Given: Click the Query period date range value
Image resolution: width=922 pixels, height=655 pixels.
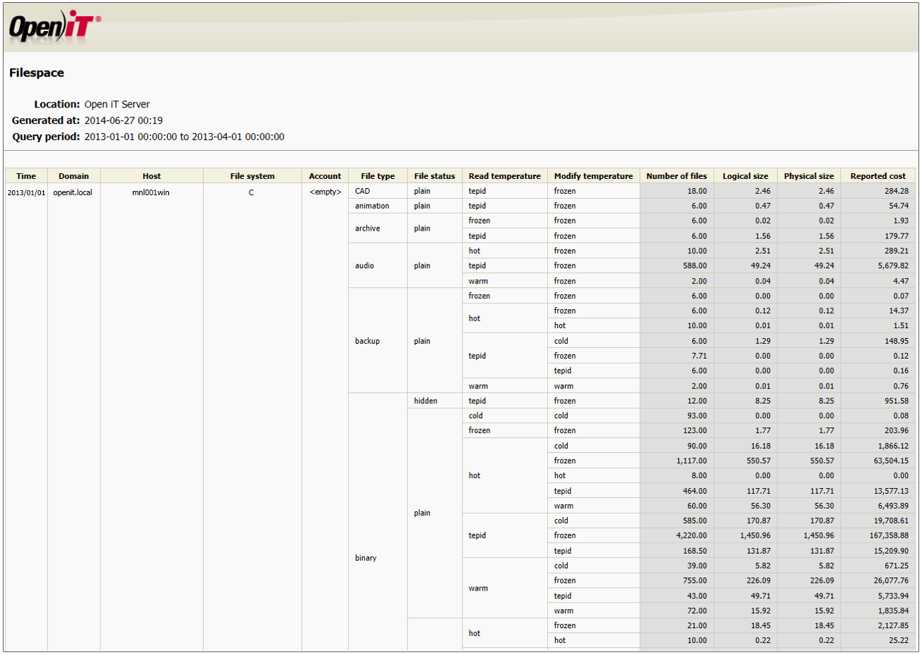Looking at the screenshot, I should tap(185, 137).
